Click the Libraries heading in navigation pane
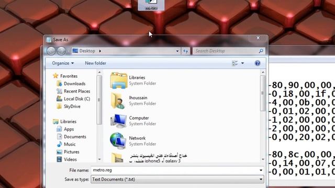The image size is (335, 188). pyautogui.click(x=68, y=122)
